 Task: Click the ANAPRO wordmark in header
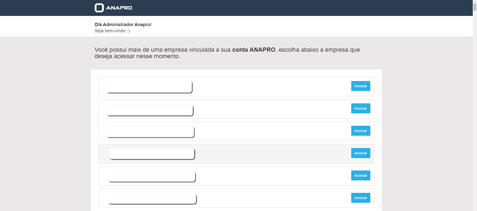pyautogui.click(x=119, y=8)
